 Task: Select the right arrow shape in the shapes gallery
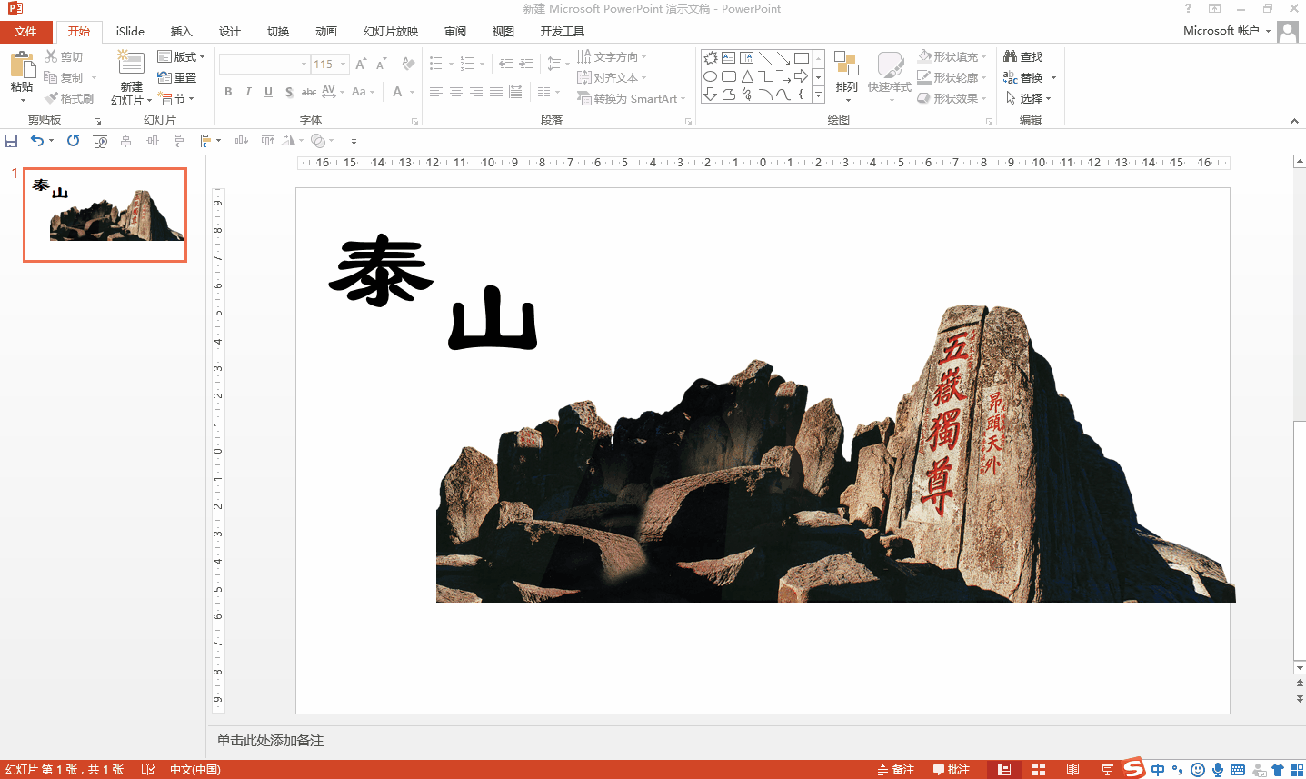(801, 76)
